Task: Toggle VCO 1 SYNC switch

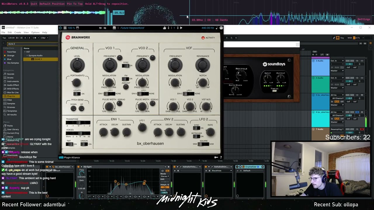Action: tap(125, 66)
